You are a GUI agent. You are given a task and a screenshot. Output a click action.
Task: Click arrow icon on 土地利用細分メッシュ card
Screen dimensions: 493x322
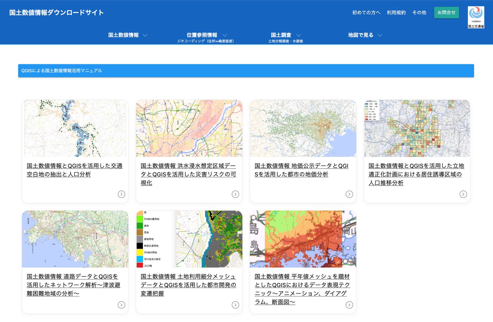(x=235, y=305)
